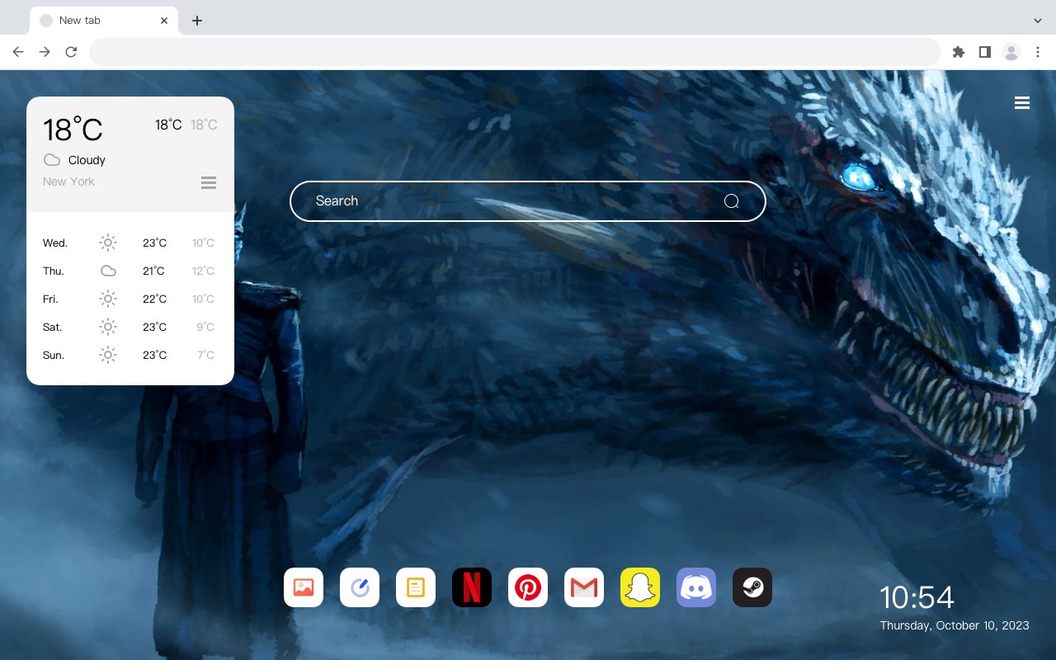1056x660 pixels.
Task: Select the Wed. forecast day label
Action: [x=55, y=243]
